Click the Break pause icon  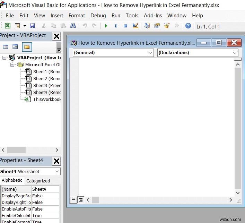(x=116, y=26)
